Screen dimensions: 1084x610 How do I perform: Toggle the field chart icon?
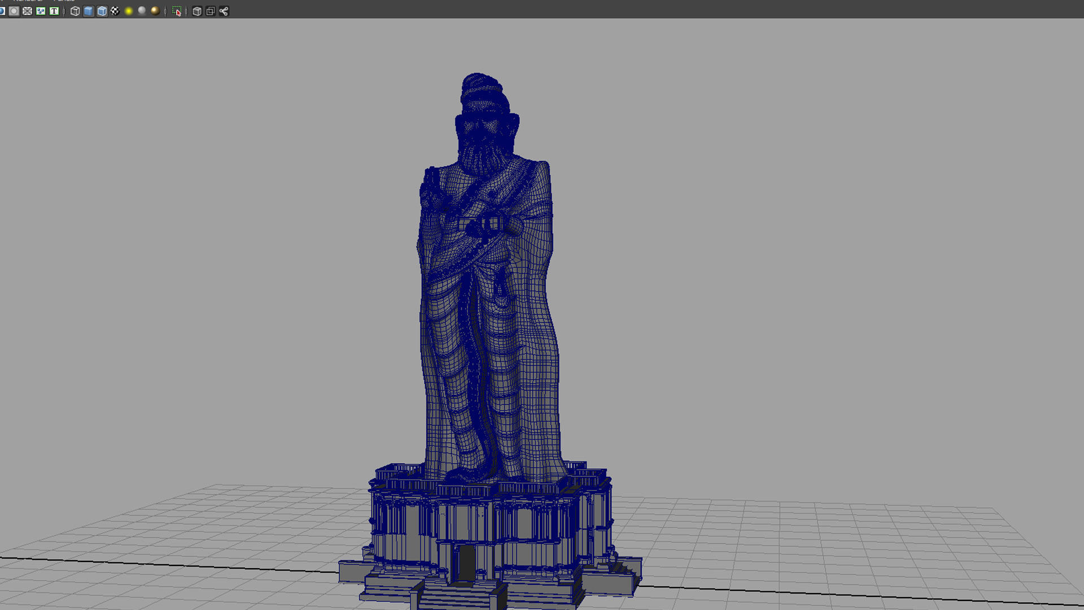click(27, 11)
